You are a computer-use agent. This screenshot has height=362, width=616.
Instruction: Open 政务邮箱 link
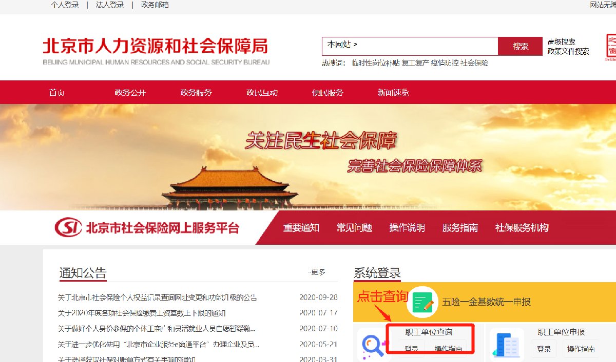pos(155,5)
